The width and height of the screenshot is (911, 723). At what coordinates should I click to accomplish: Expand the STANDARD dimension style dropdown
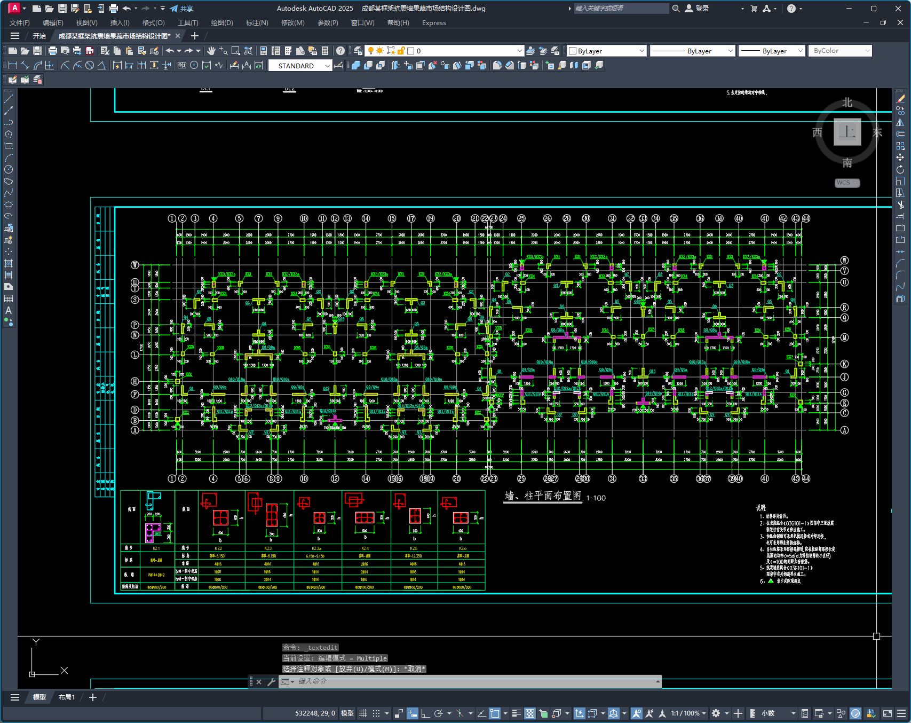327,66
